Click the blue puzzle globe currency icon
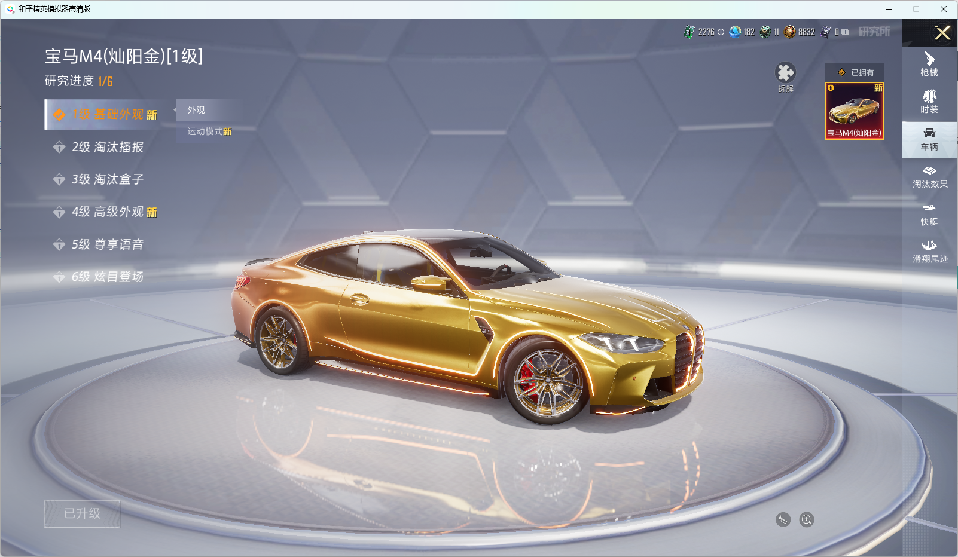958x557 pixels. click(x=735, y=32)
